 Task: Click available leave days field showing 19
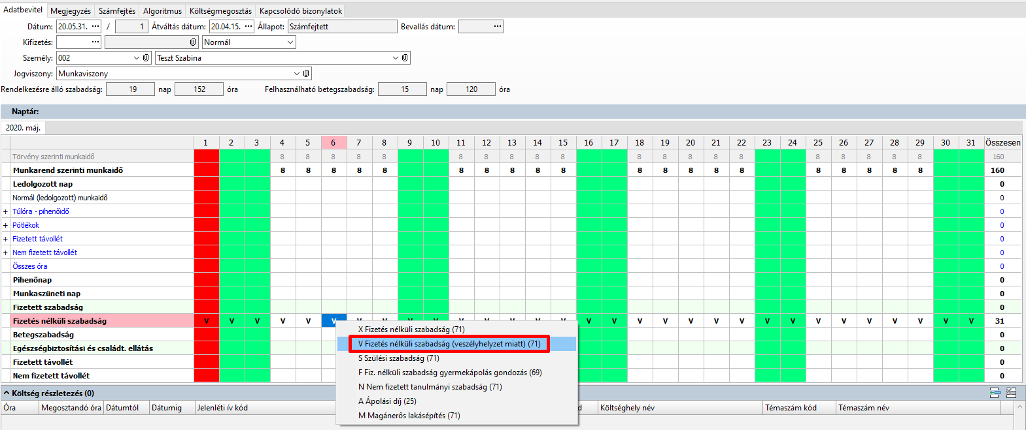point(130,89)
